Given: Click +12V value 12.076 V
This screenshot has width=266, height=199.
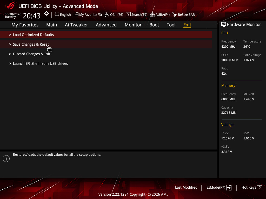Looking at the screenshot, I should click(228, 138).
